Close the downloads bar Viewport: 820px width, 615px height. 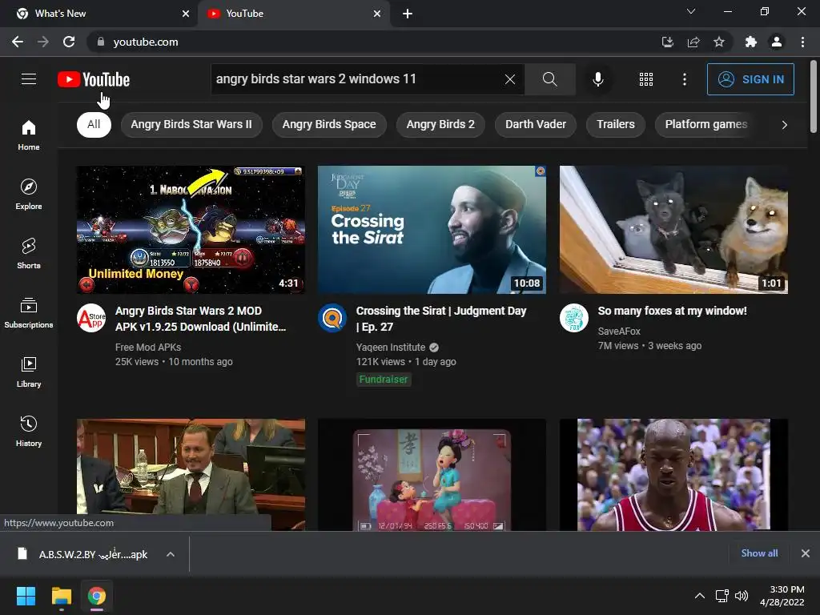pyautogui.click(x=806, y=553)
